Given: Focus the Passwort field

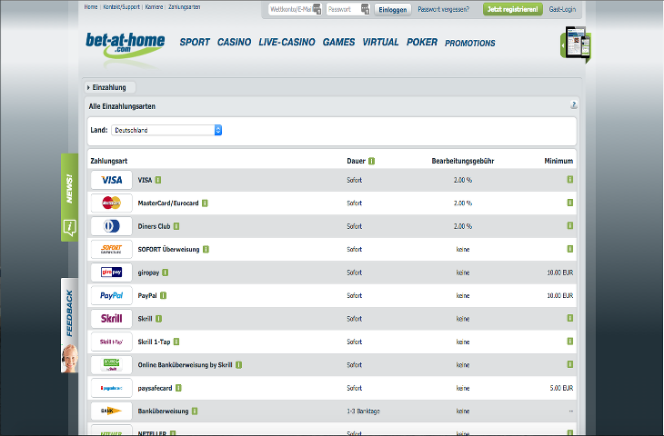Looking at the screenshot, I should (348, 9).
